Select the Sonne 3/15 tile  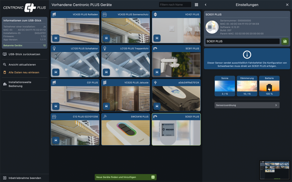tap(224, 86)
